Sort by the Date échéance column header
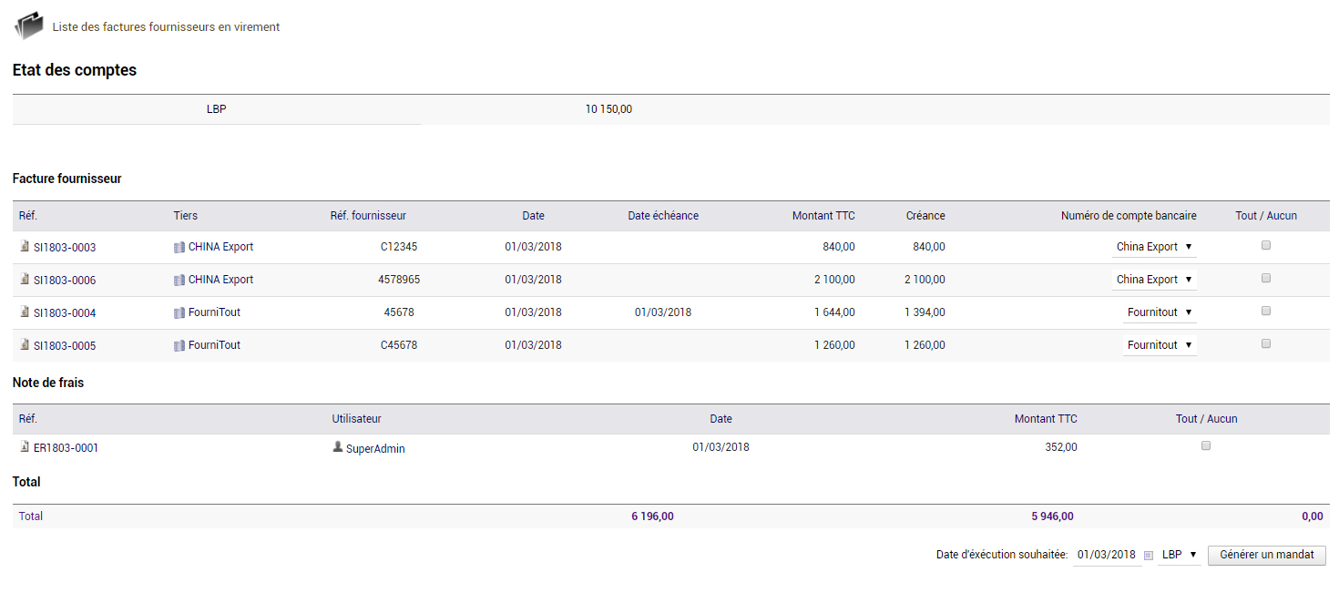1339x593 pixels. 663,216
